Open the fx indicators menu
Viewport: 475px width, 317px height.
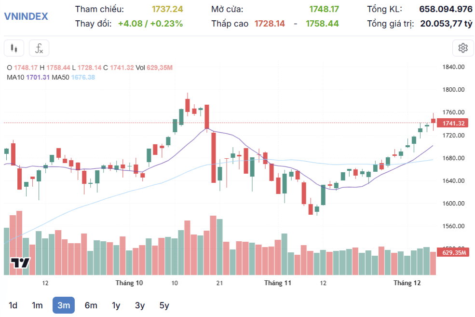pos(39,48)
